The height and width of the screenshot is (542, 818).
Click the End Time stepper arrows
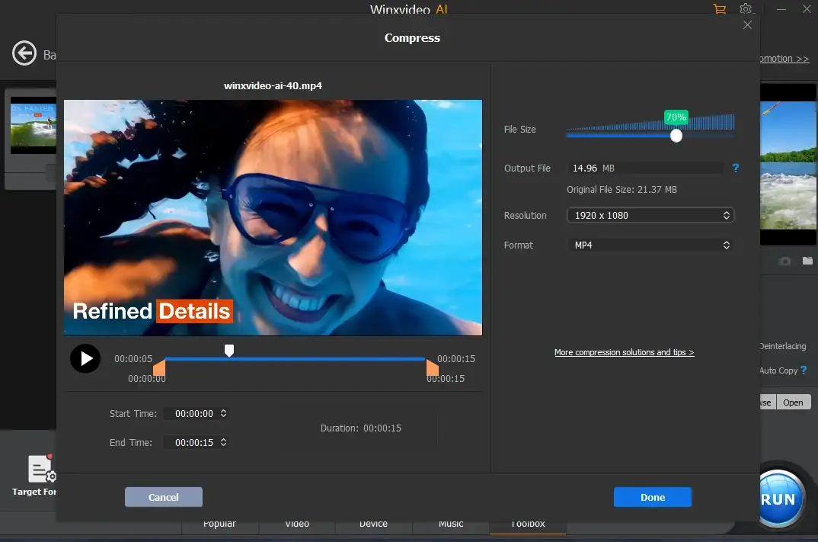click(x=223, y=442)
